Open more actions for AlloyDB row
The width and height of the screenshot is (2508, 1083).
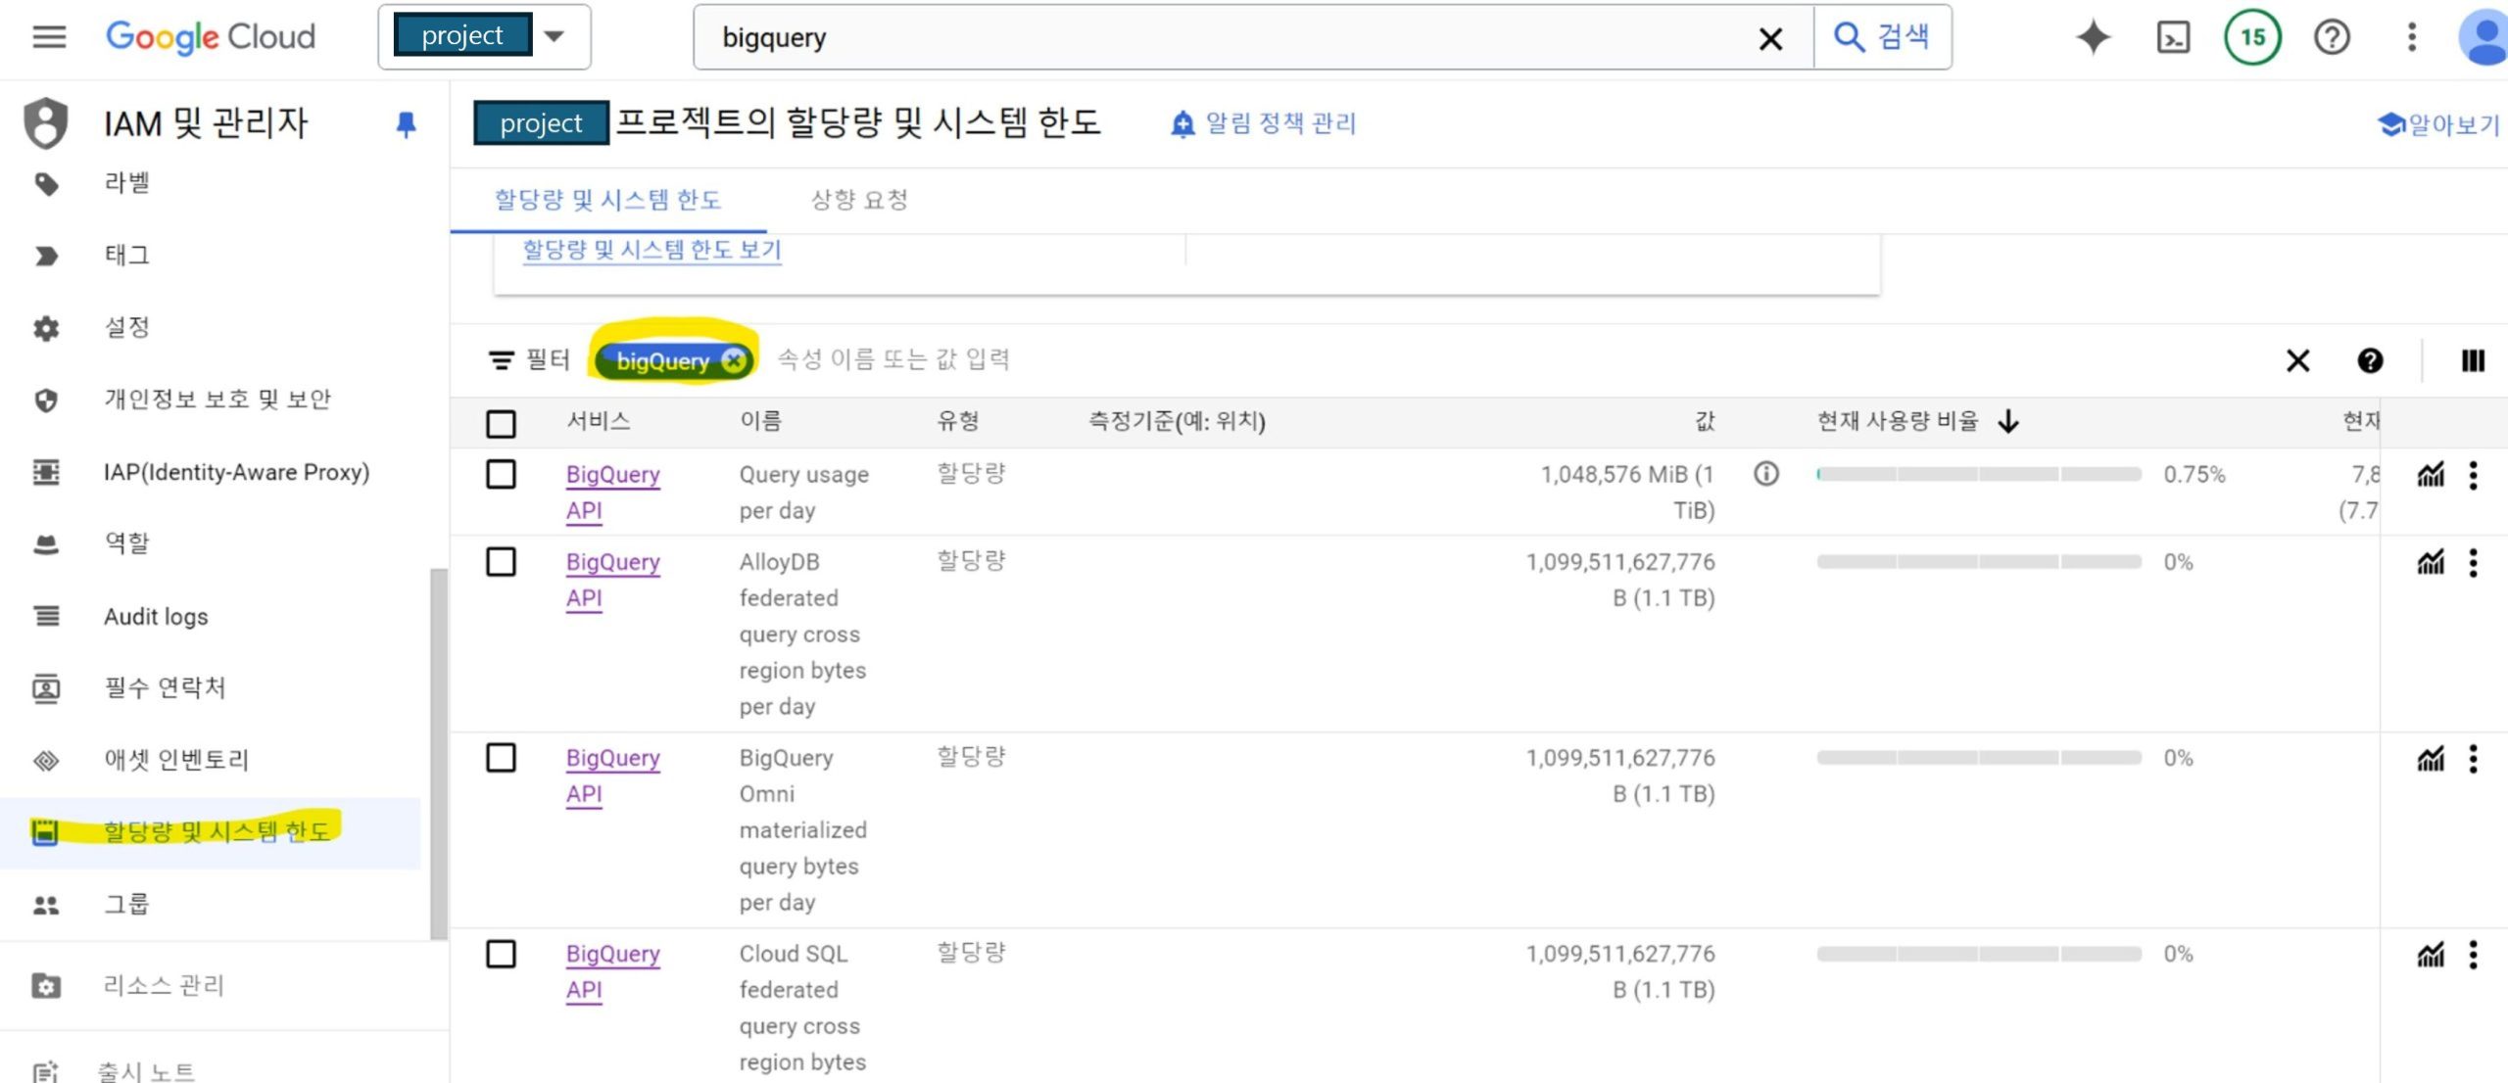point(2473,562)
